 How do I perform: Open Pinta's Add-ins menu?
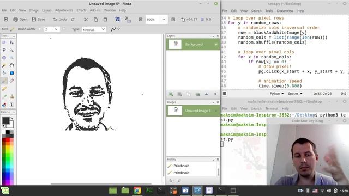(95, 10)
